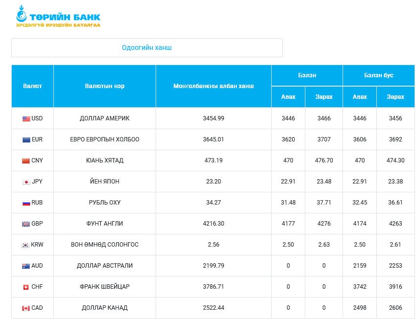Click the USD American flag icon

click(26, 118)
